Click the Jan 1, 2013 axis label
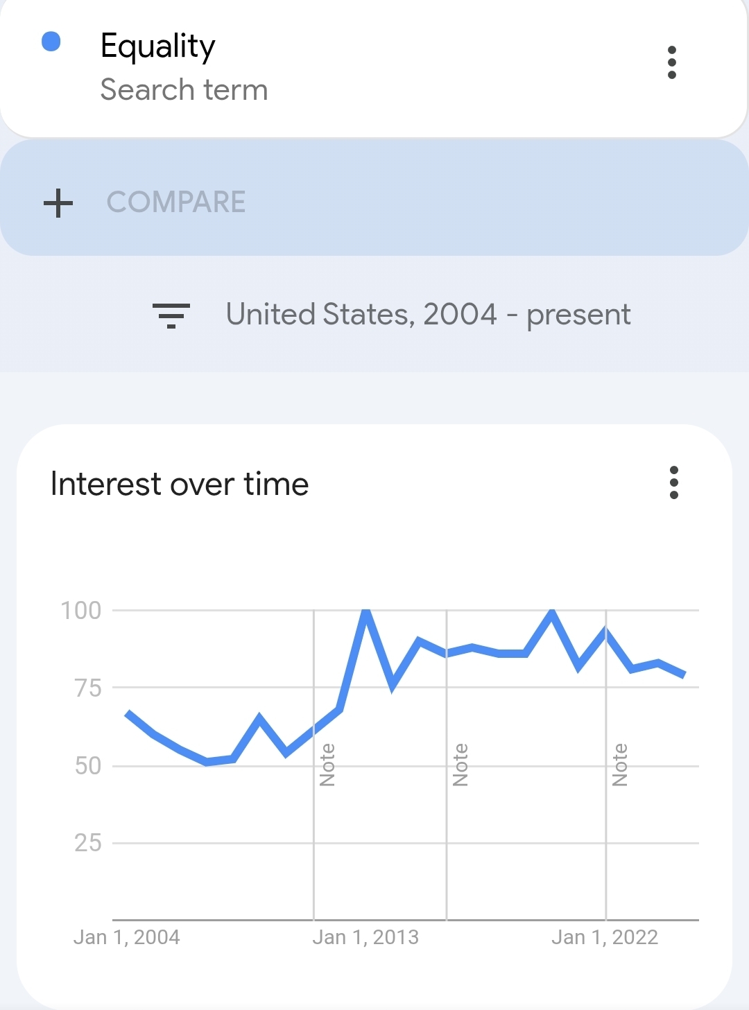The image size is (749, 1010). (365, 937)
